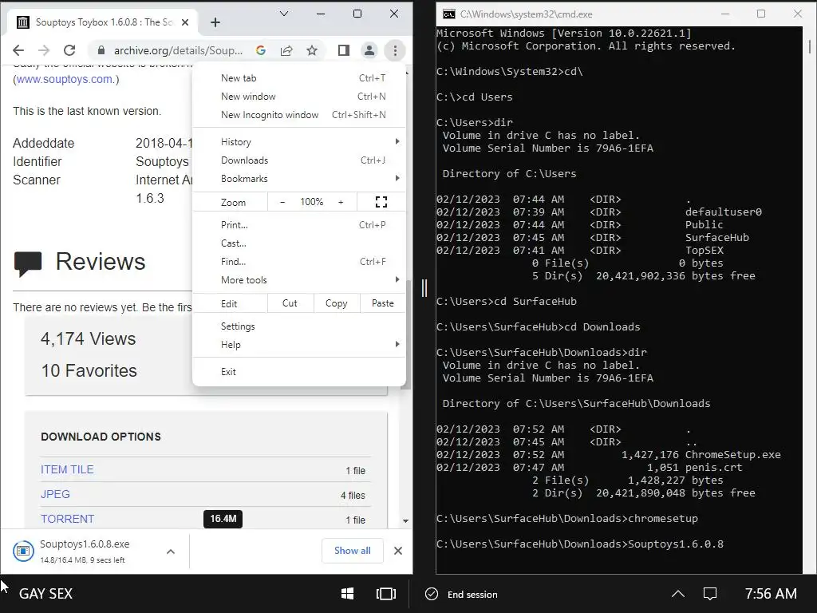
Task: Open the Chrome profile avatar
Action: click(369, 50)
